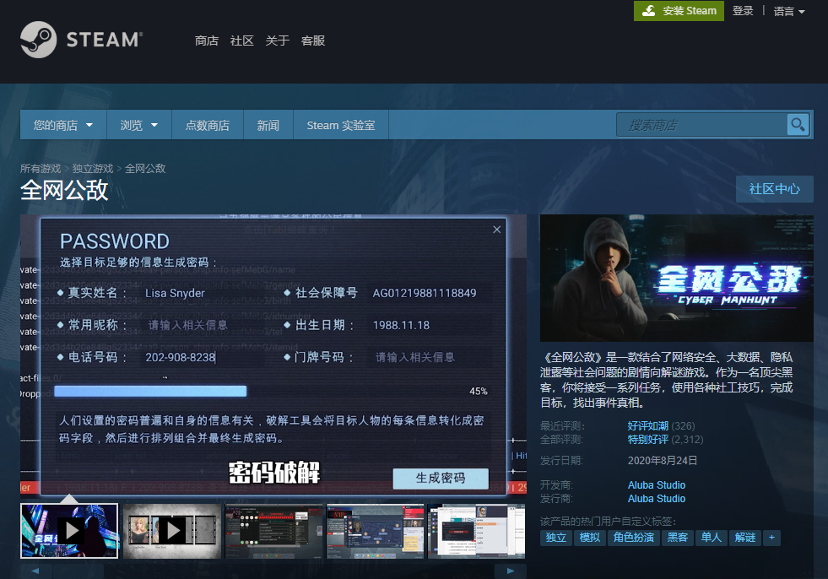Open the 社区 menu
This screenshot has height=579, width=828.
241,40
